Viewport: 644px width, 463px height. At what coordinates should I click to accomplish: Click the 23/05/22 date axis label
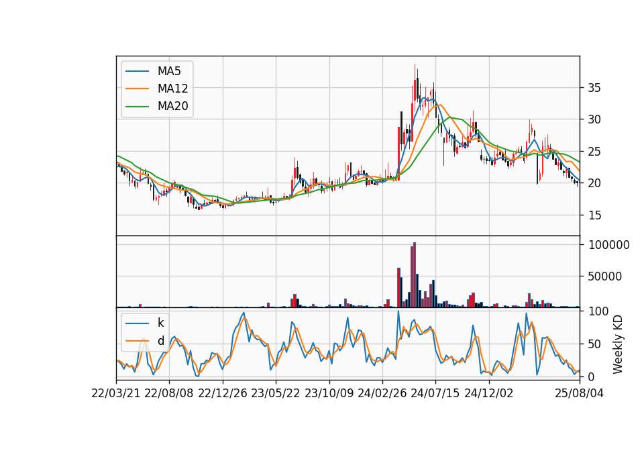click(276, 393)
